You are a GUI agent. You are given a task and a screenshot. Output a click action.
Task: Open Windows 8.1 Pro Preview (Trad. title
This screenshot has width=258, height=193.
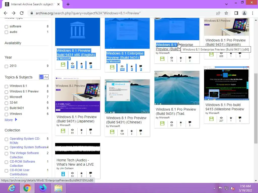(x=176, y=111)
